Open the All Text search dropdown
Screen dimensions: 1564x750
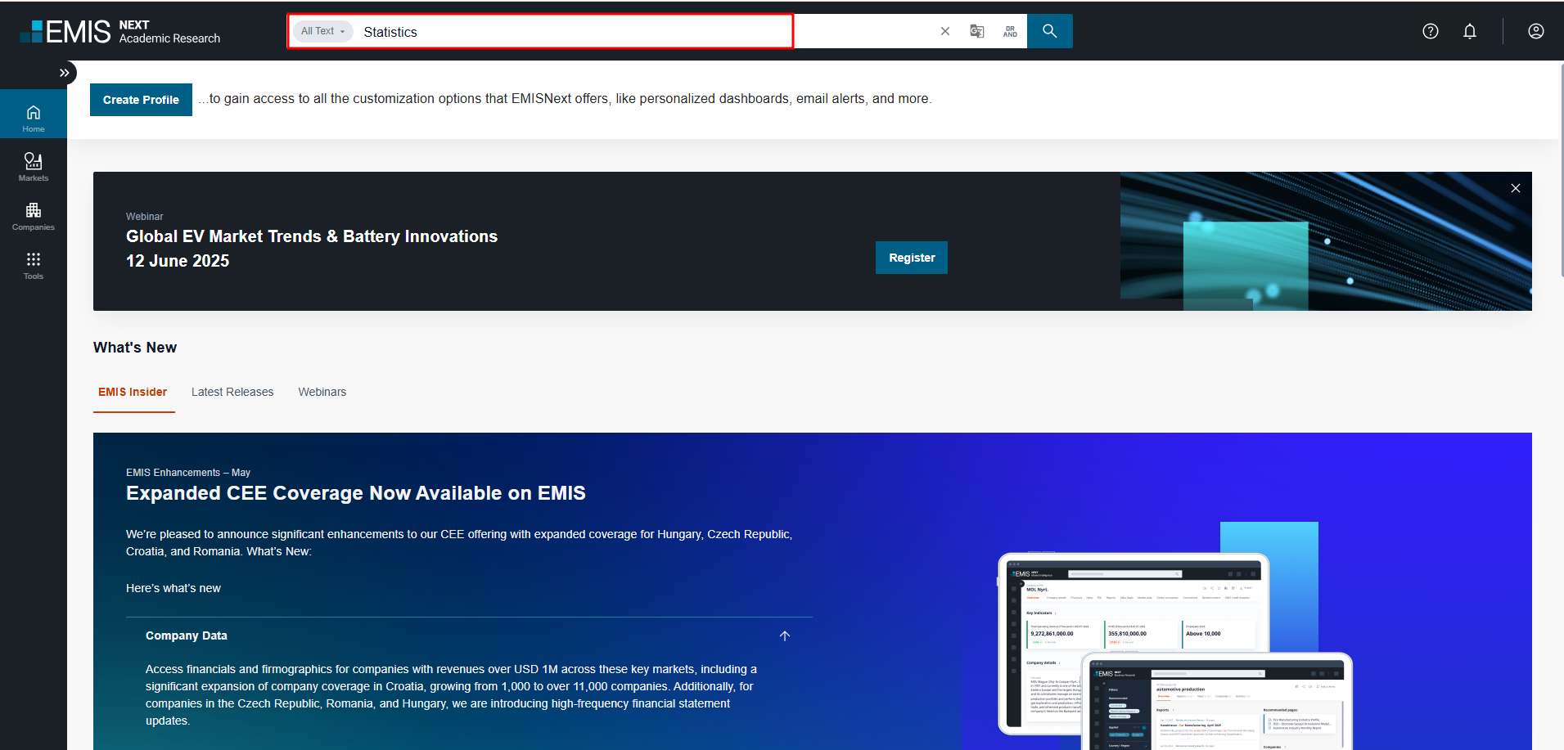tap(322, 31)
